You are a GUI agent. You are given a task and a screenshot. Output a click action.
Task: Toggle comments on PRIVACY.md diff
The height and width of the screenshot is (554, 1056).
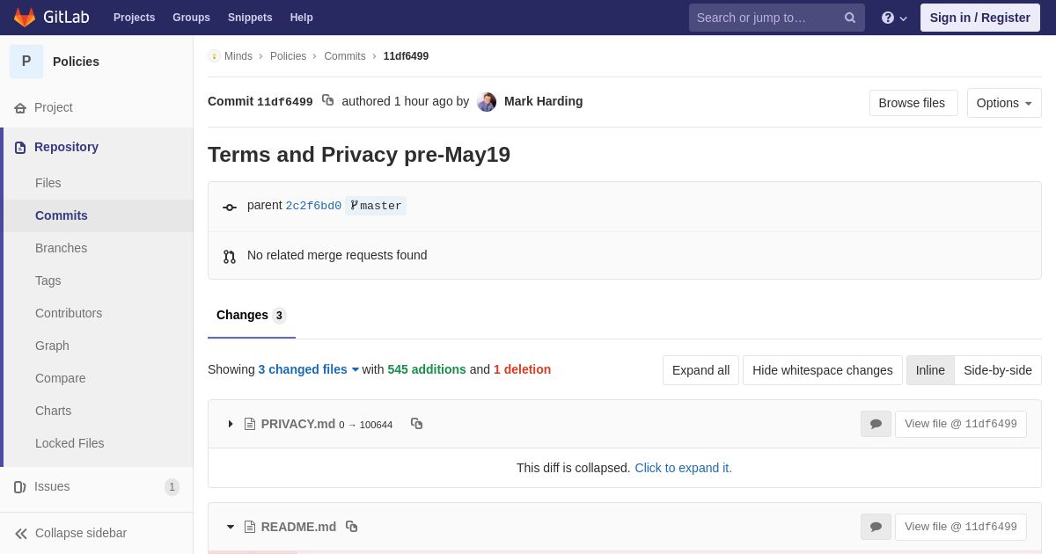[x=876, y=424]
